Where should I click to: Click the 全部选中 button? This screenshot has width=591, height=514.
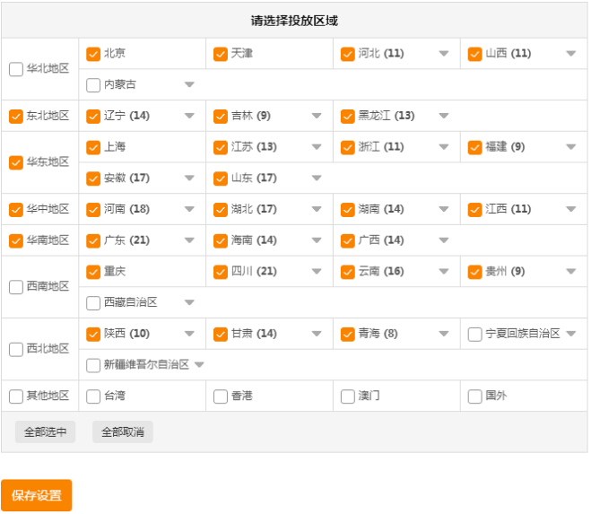[45, 432]
